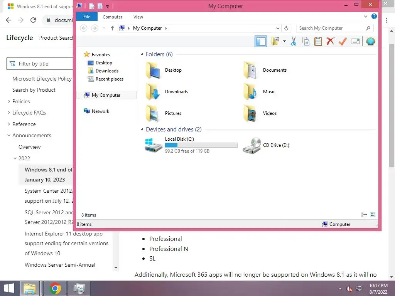Open the recent locations dropdown arrow

pyautogui.click(x=104, y=28)
